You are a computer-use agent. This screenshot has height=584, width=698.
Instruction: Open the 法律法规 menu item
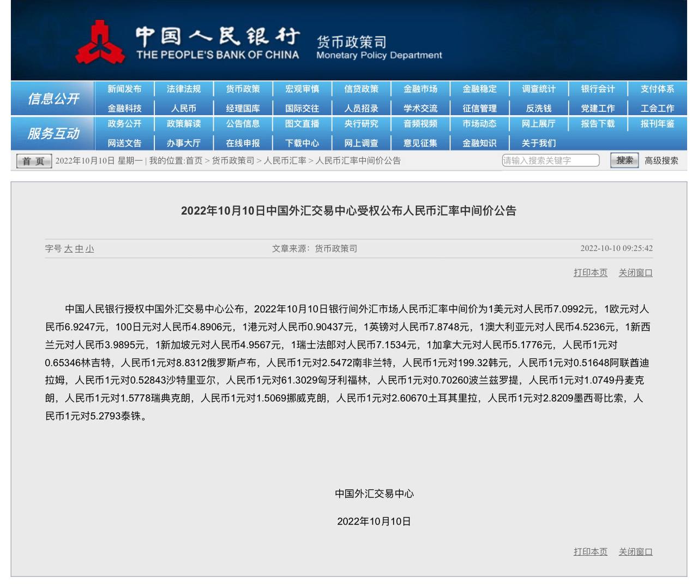[184, 89]
